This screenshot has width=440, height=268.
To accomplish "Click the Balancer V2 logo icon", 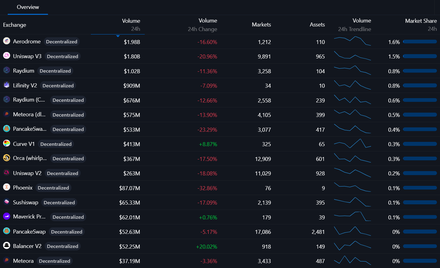I will tap(6, 246).
